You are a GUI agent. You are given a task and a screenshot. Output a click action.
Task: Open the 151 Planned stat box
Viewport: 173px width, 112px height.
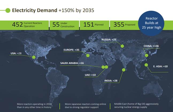tap(94, 25)
